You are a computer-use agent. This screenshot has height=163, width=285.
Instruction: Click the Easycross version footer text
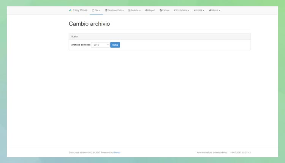(91, 152)
